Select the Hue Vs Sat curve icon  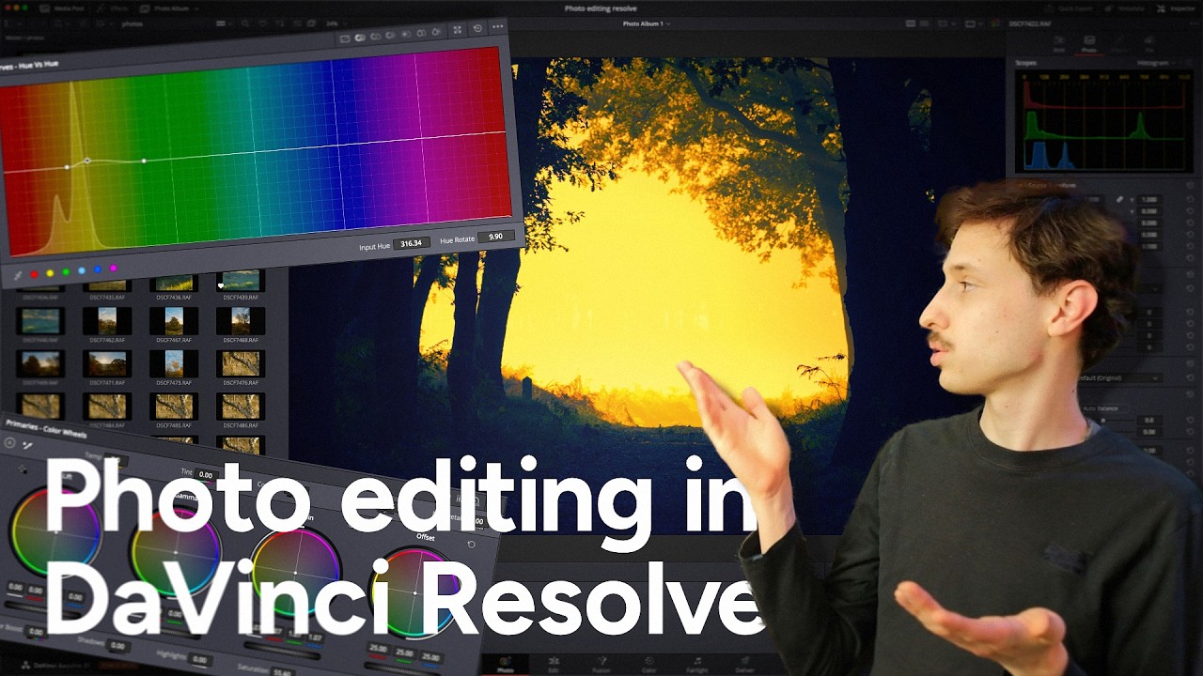pyautogui.click(x=376, y=37)
